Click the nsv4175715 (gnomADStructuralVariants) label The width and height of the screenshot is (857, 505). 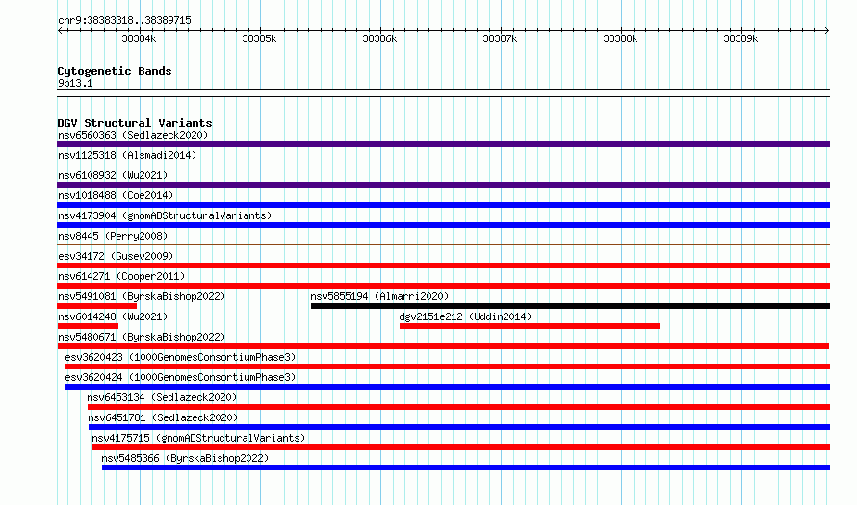197,438
